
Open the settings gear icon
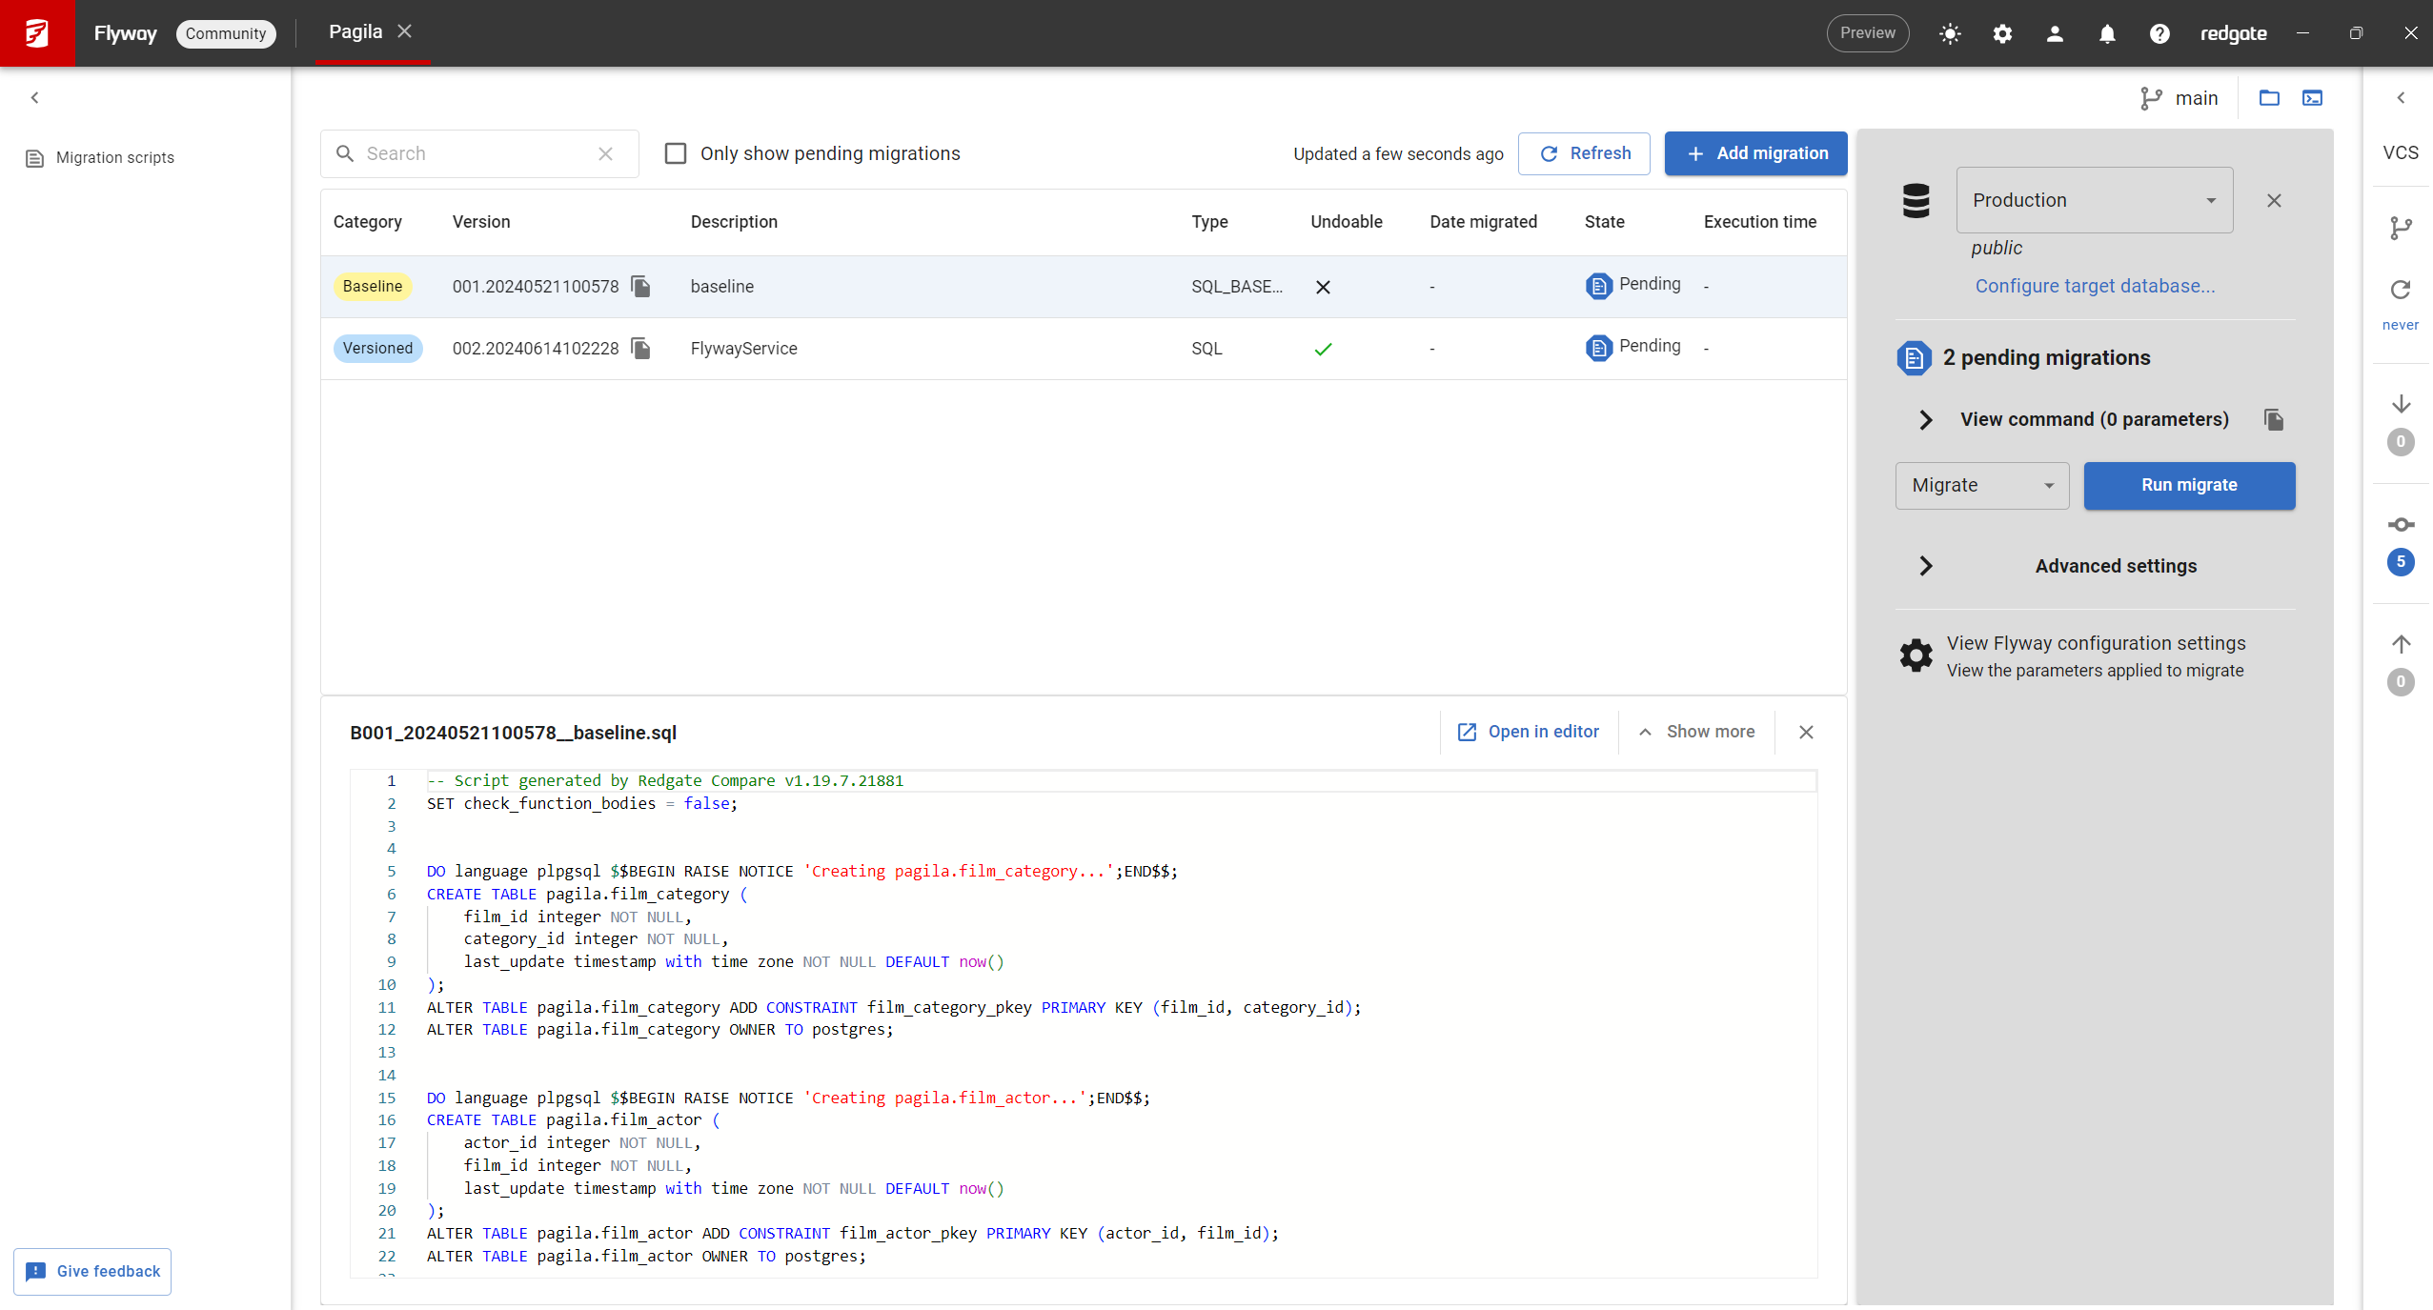pos(2001,33)
